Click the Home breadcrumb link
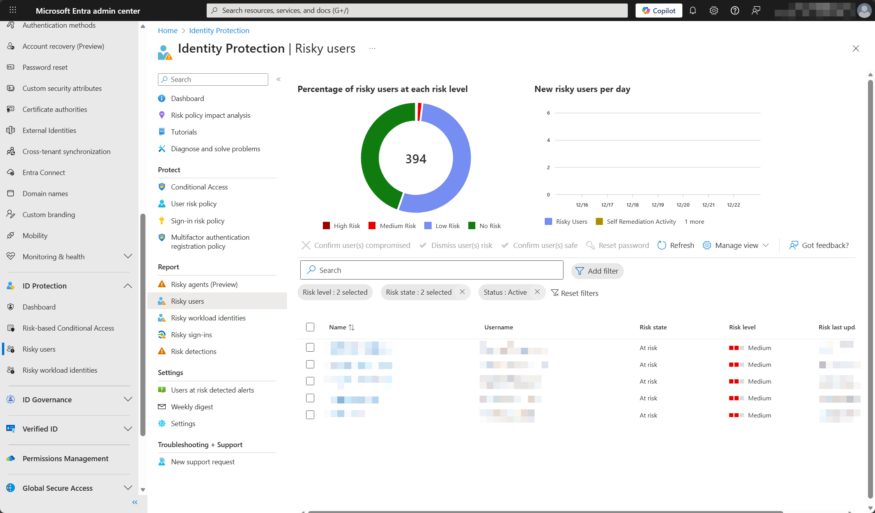This screenshot has height=513, width=875. (x=167, y=30)
